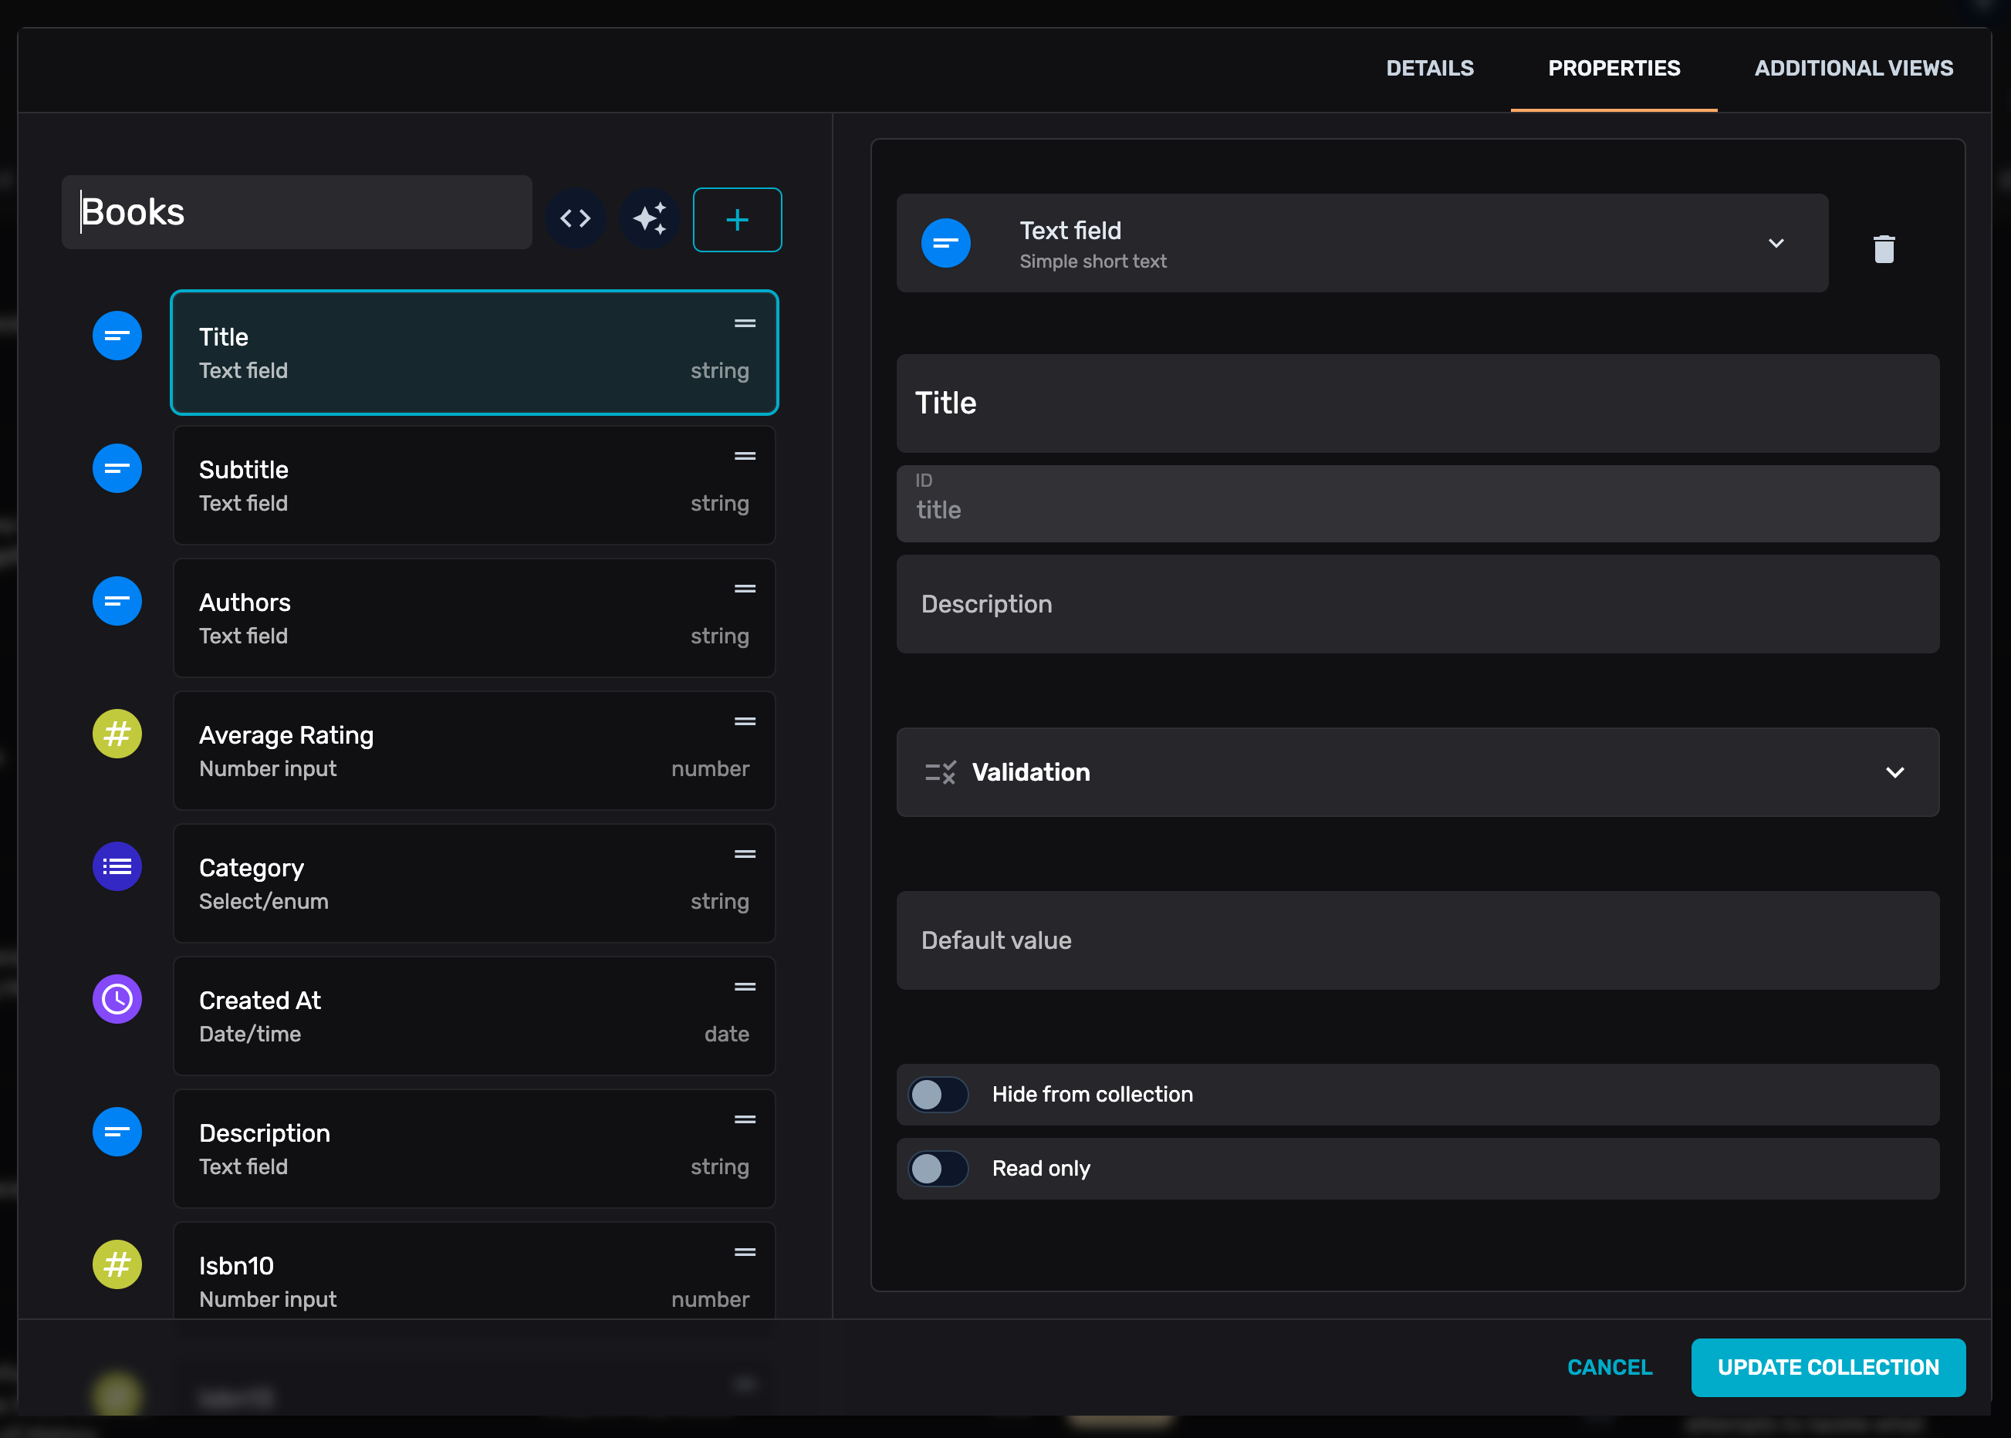Image resolution: width=2011 pixels, height=1438 pixels.
Task: Enable Hide from collection
Action: point(937,1095)
